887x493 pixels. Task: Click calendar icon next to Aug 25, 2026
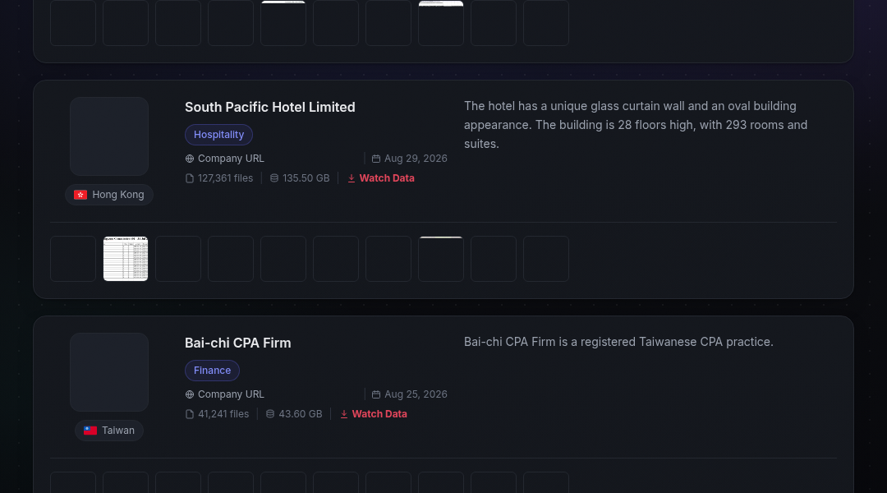(375, 394)
